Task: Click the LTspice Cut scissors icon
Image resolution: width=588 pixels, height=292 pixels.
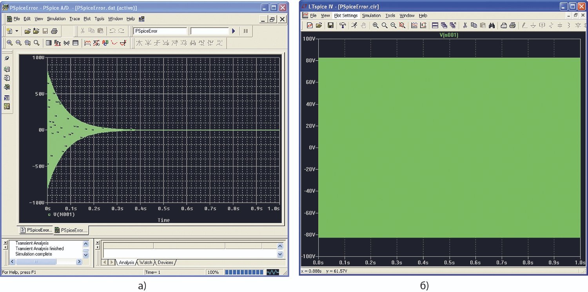Action: (x=465, y=25)
